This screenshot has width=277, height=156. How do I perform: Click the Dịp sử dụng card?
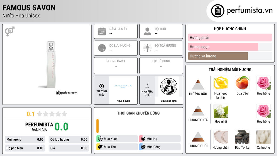pyautogui.click(x=161, y=66)
